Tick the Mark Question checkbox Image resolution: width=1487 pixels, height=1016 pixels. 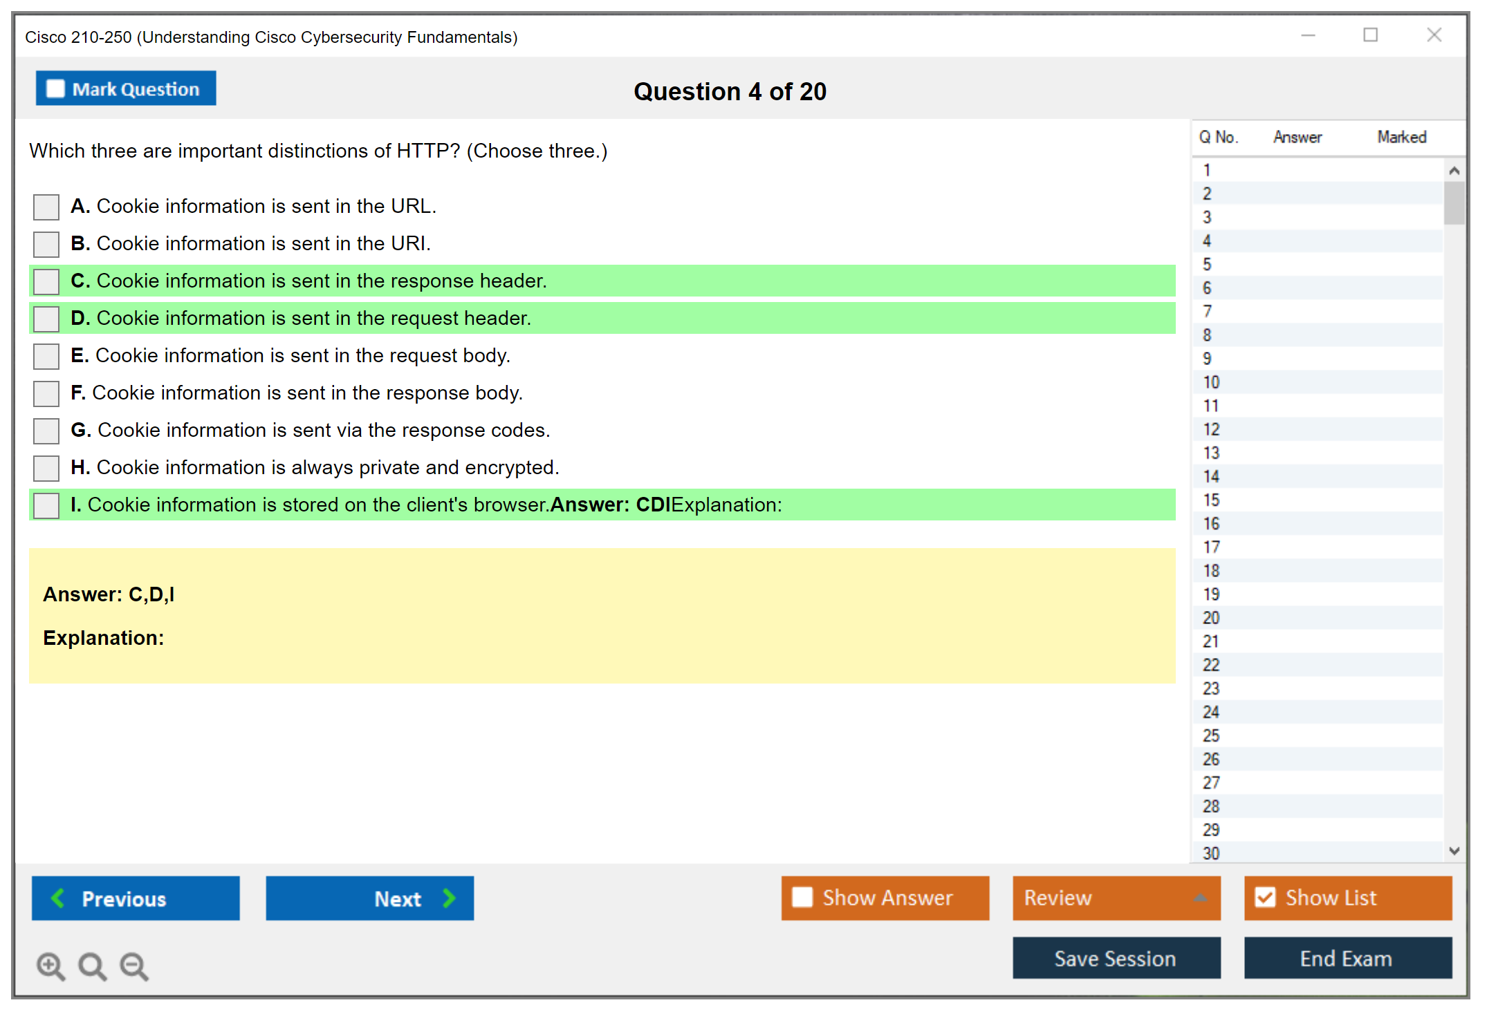55,88
